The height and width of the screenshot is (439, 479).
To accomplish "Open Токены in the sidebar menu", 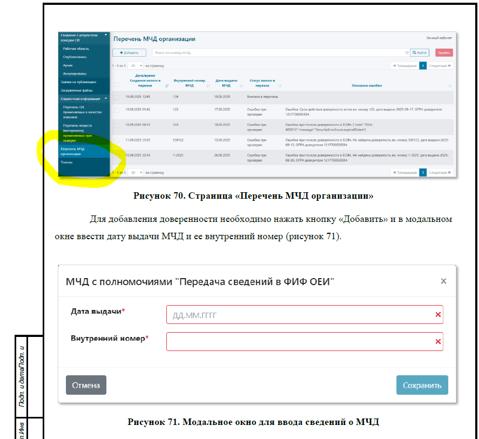I will point(66,162).
